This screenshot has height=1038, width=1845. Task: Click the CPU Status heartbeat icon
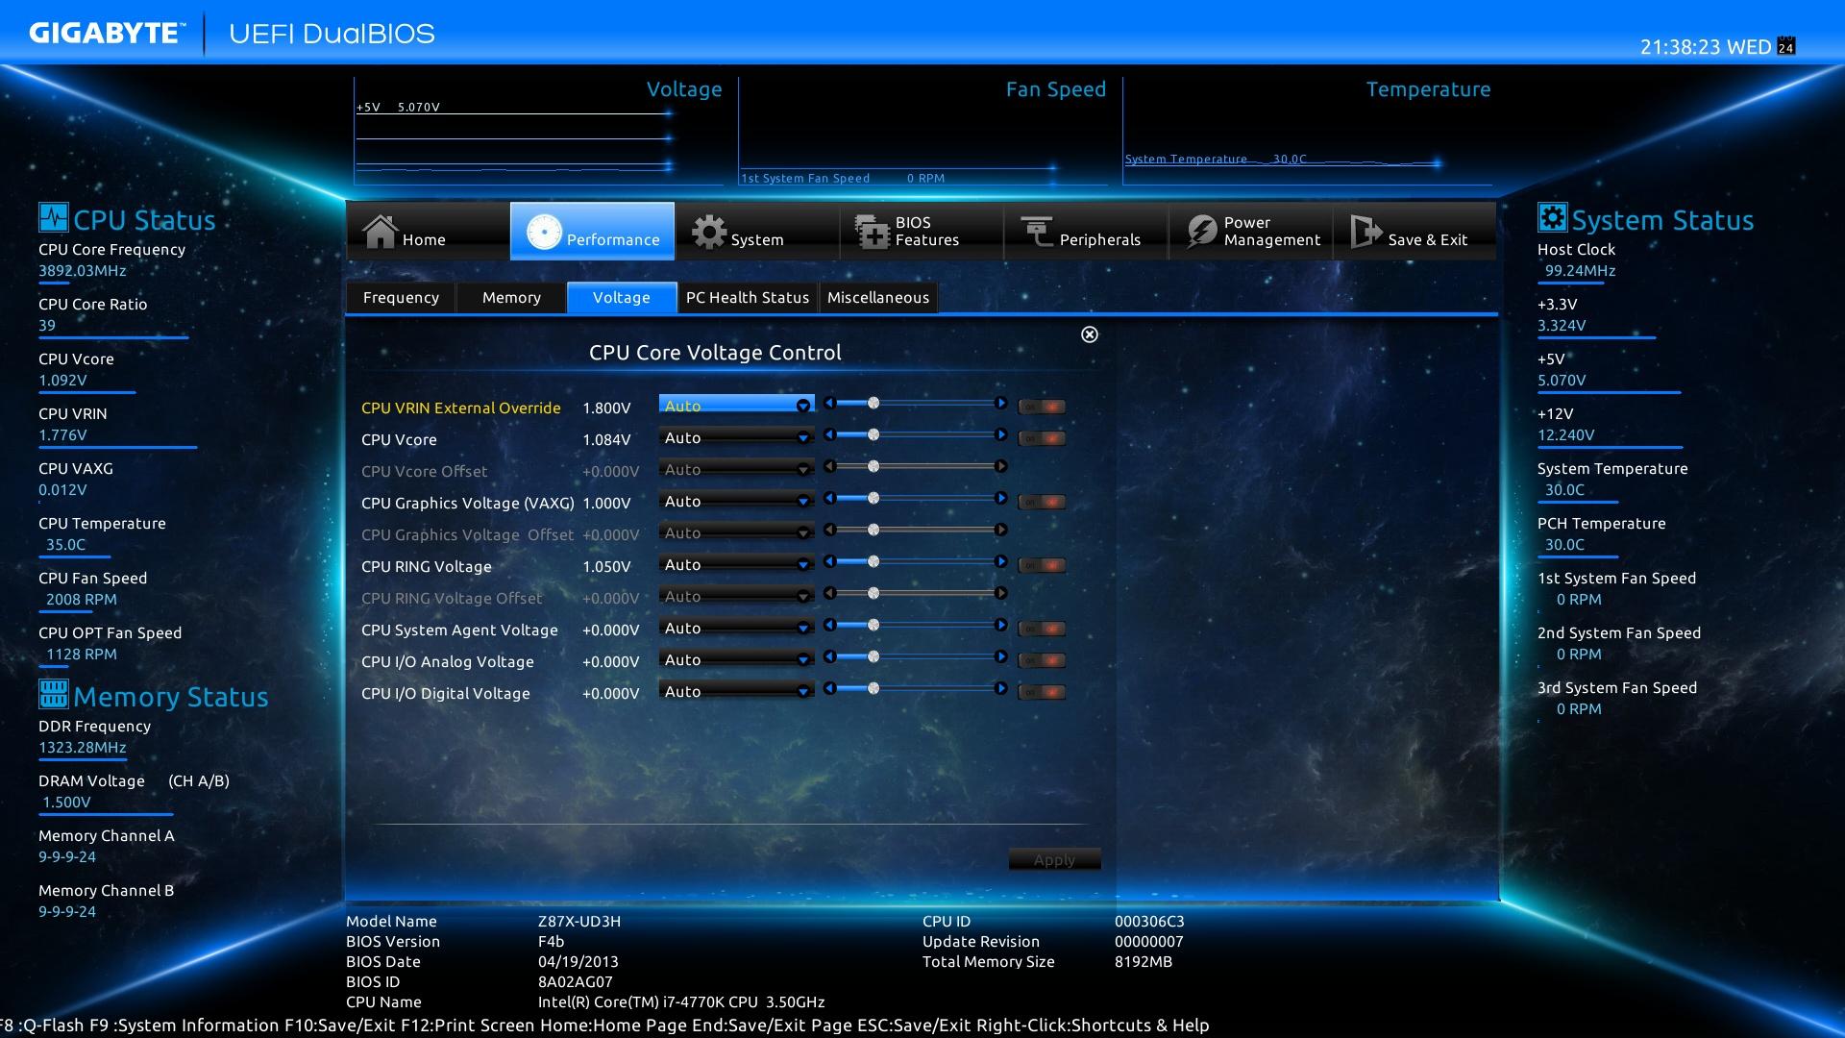[x=54, y=217]
